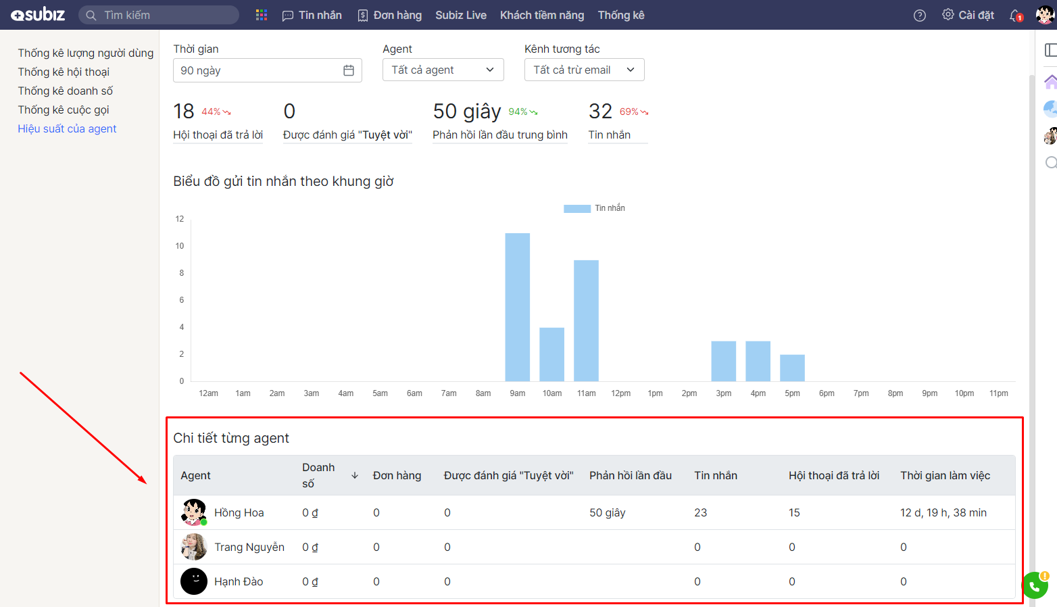Image resolution: width=1057 pixels, height=607 pixels.
Task: Toggle Tin nhắn series in chart legend
Action: tap(594, 208)
